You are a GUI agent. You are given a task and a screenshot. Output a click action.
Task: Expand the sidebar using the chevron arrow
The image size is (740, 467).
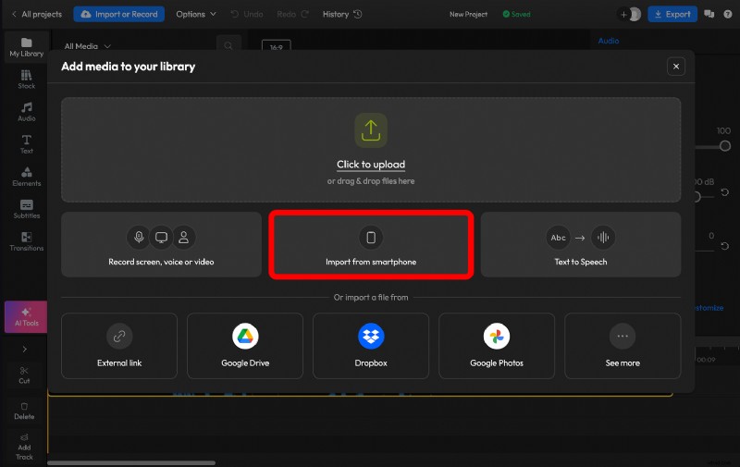tap(25, 350)
